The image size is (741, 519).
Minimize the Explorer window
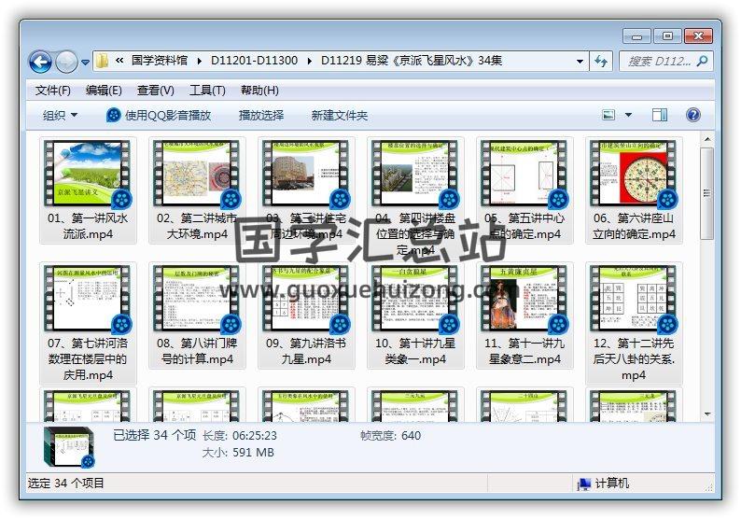[636, 35]
